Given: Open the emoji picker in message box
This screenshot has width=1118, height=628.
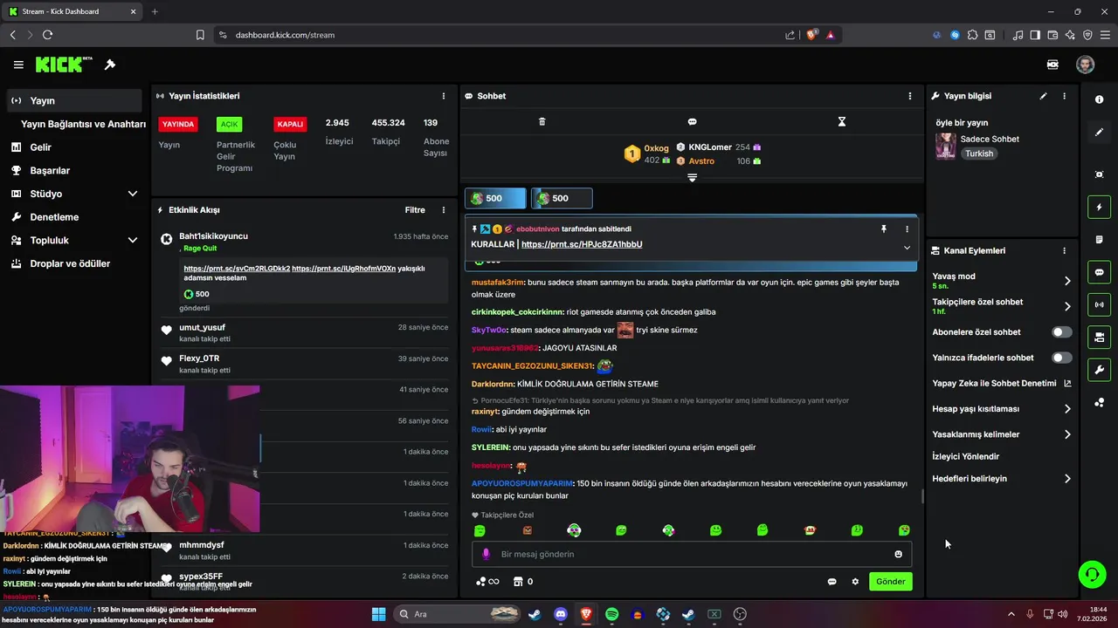Looking at the screenshot, I should click(898, 554).
